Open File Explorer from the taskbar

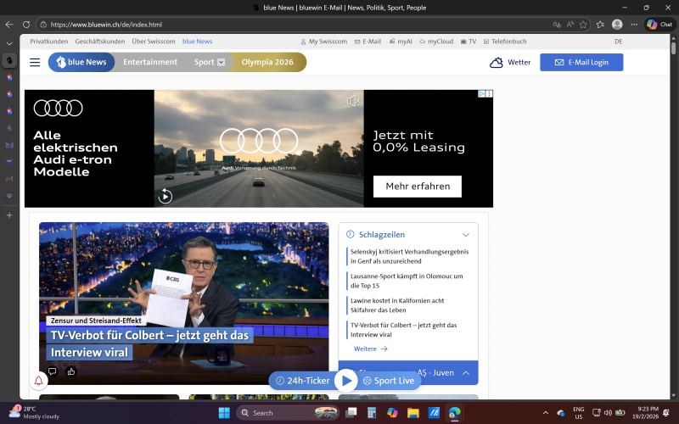413,413
